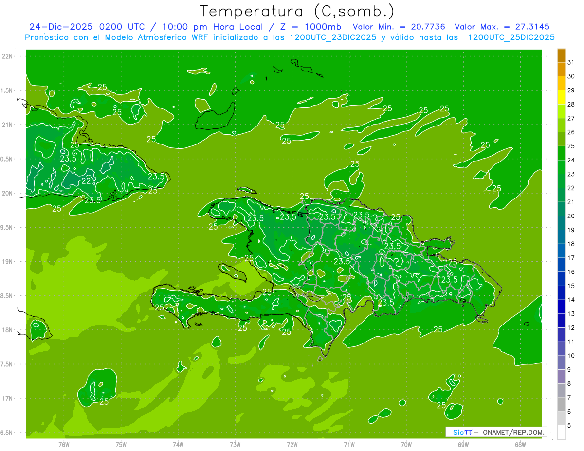584x451 pixels.
Task: Click the legend value 5
Action: [569, 426]
